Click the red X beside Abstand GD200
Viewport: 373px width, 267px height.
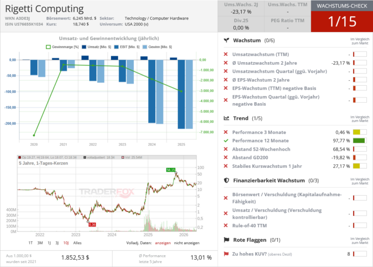[x=226, y=157]
